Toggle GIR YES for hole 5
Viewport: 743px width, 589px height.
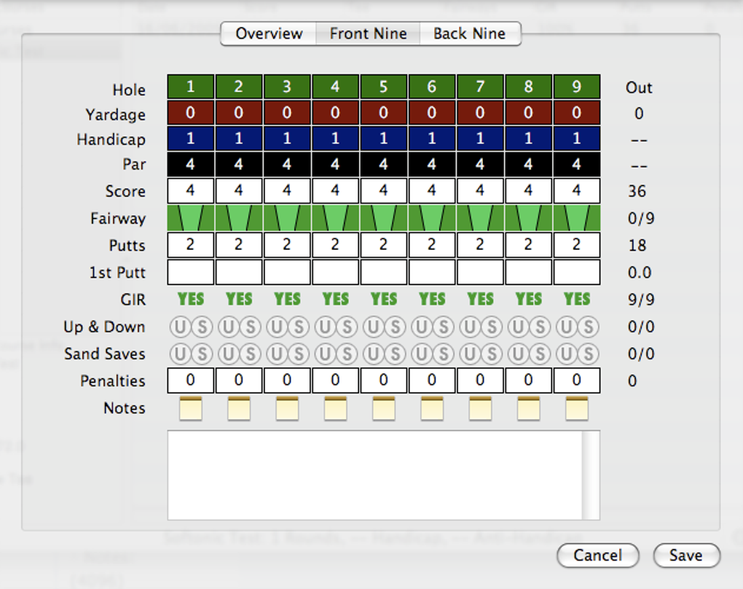(385, 300)
